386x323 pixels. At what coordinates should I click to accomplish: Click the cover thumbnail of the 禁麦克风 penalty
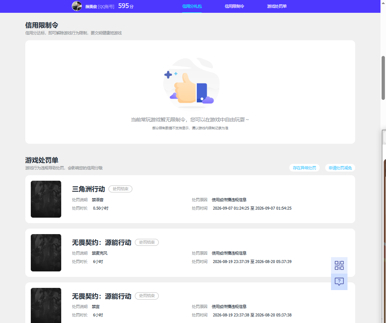[46, 253]
